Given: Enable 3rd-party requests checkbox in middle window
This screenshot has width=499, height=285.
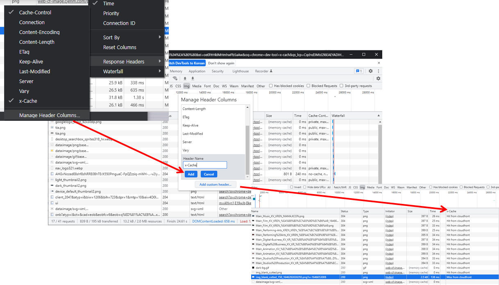Looking at the screenshot, I should 342,86.
